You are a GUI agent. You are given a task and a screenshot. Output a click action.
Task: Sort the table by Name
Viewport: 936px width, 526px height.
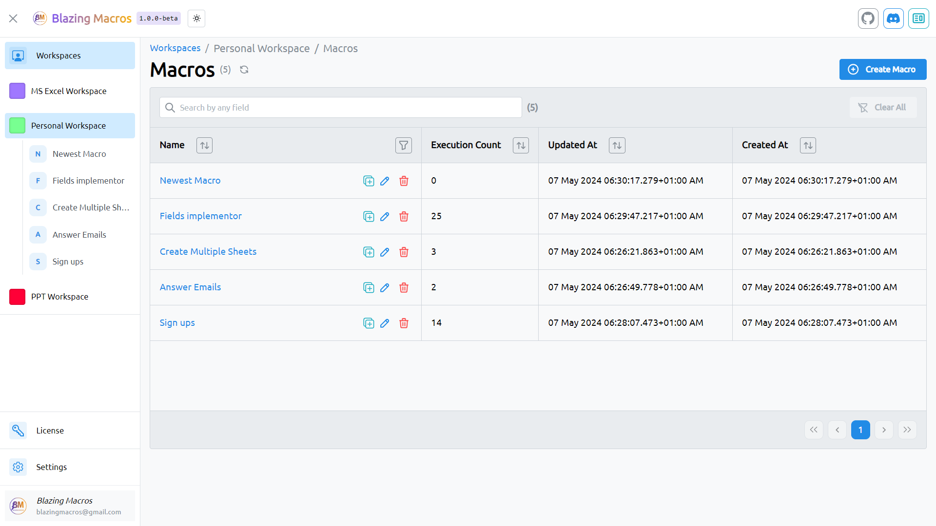point(204,145)
